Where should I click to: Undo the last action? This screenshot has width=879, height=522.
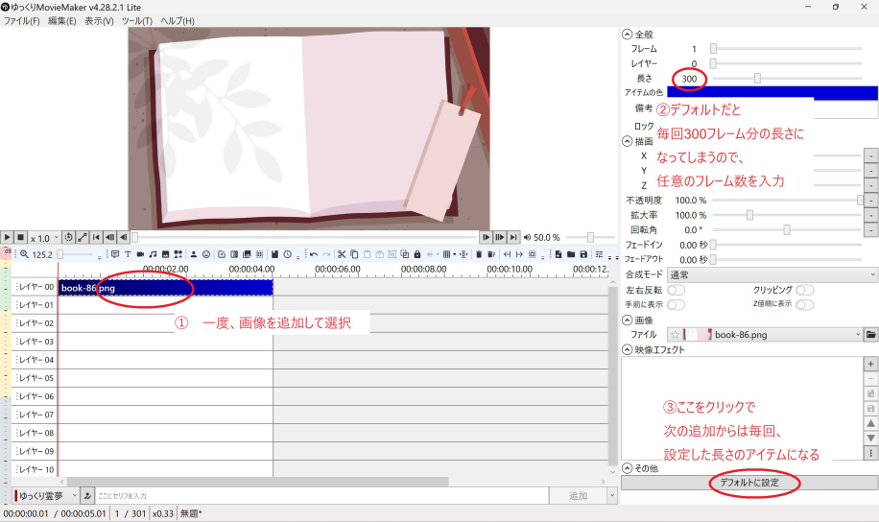(314, 254)
